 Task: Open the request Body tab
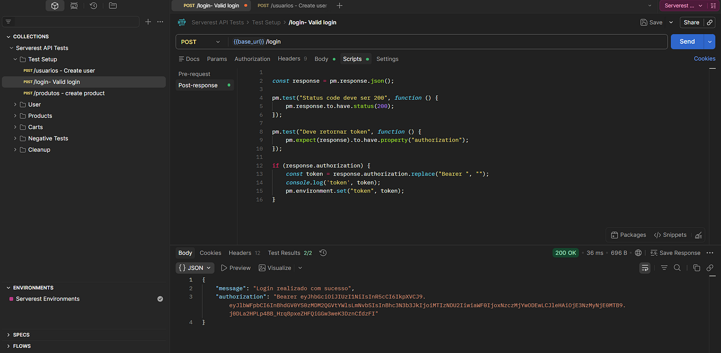[x=325, y=59]
